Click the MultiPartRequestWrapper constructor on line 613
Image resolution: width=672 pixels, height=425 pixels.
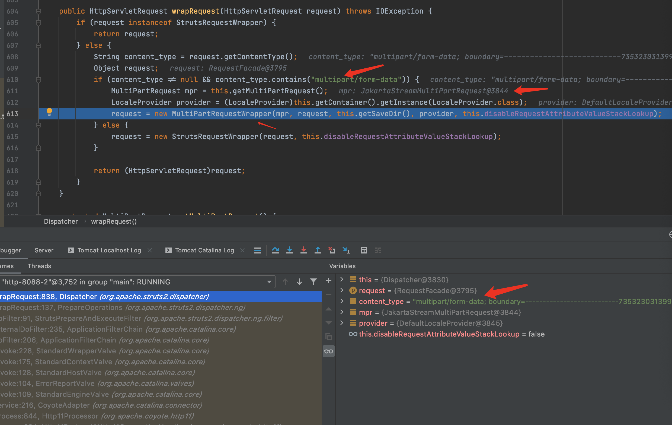tap(222, 114)
